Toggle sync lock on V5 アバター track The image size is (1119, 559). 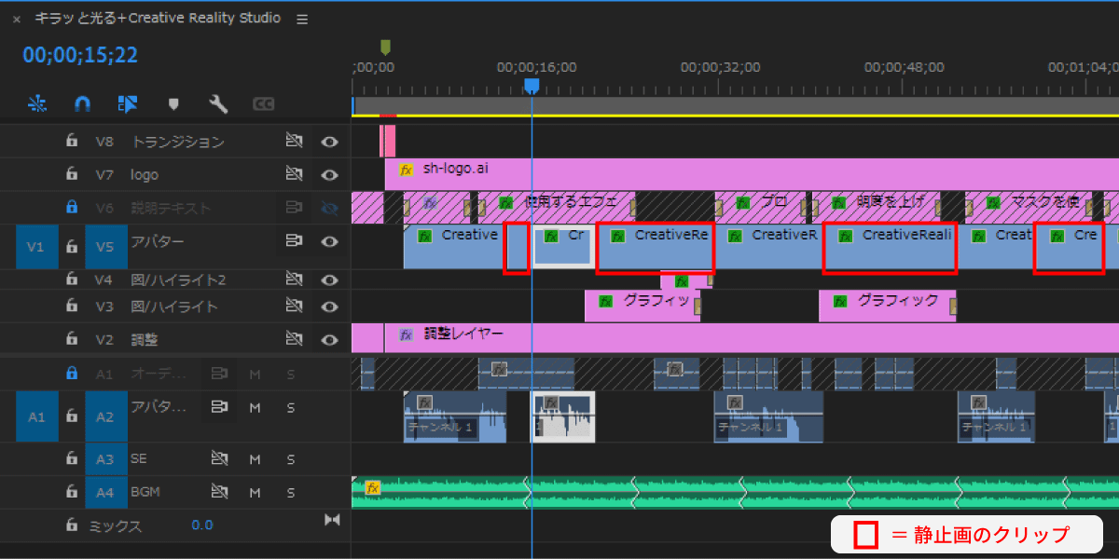point(294,241)
